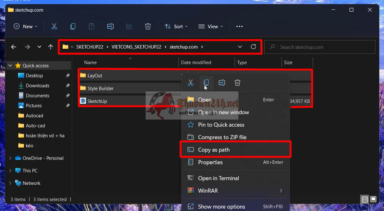Go back with the left arrow button
Viewport: 384px width, 211px height.
tap(14, 47)
